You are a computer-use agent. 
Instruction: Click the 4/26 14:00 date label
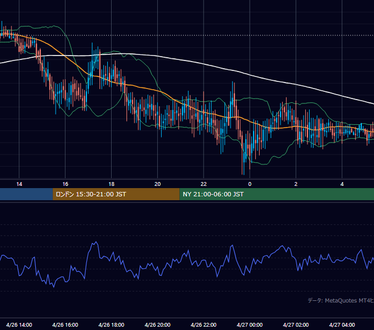(19, 324)
